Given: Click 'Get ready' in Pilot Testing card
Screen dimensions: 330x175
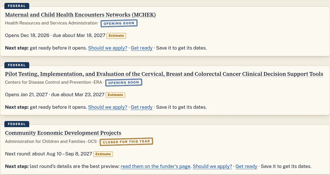Looking at the screenshot, I should point(142,107).
